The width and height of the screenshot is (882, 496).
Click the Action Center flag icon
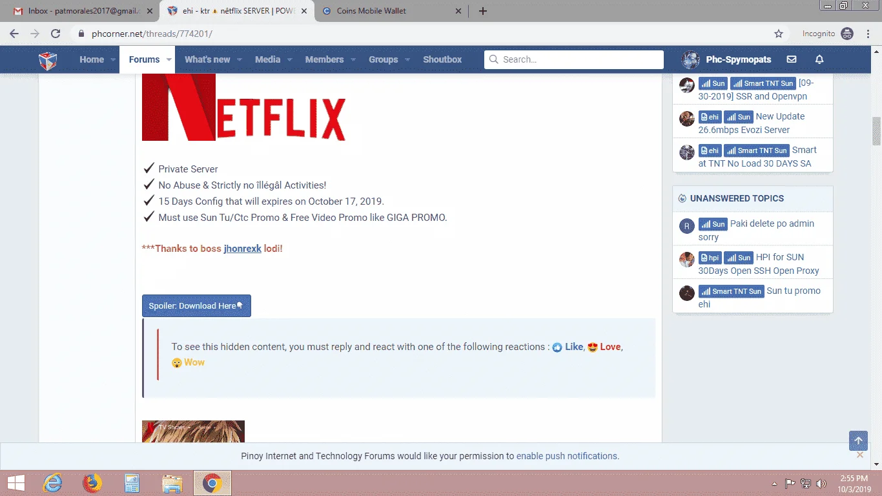click(x=790, y=483)
